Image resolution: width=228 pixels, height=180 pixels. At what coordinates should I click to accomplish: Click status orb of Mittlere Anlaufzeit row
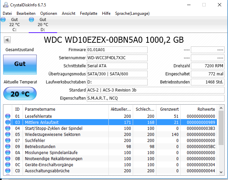[8, 122]
